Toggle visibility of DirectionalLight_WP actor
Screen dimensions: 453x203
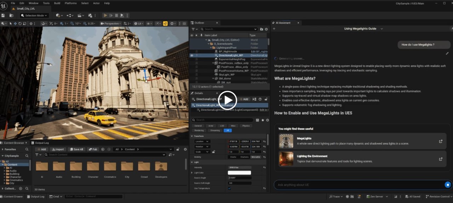tap(192, 55)
